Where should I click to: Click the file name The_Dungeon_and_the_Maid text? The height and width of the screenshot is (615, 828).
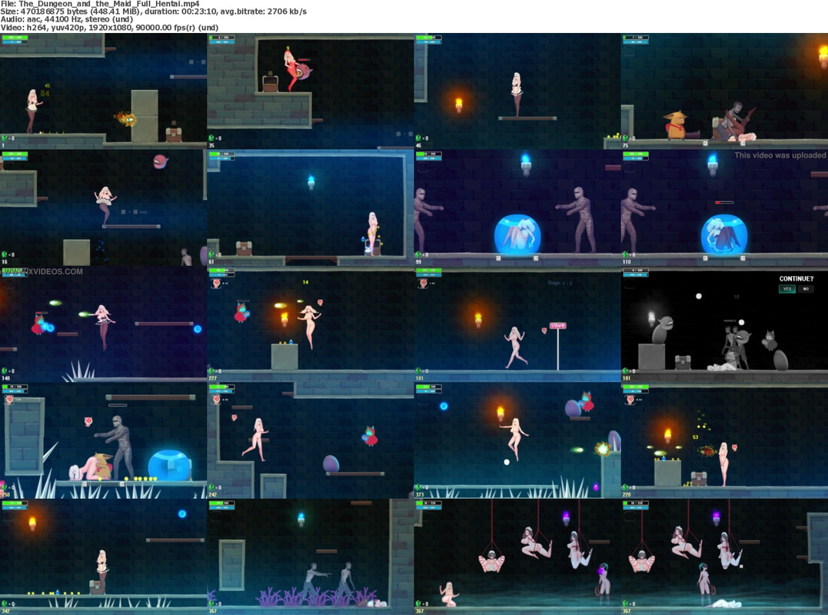[x=108, y=4]
